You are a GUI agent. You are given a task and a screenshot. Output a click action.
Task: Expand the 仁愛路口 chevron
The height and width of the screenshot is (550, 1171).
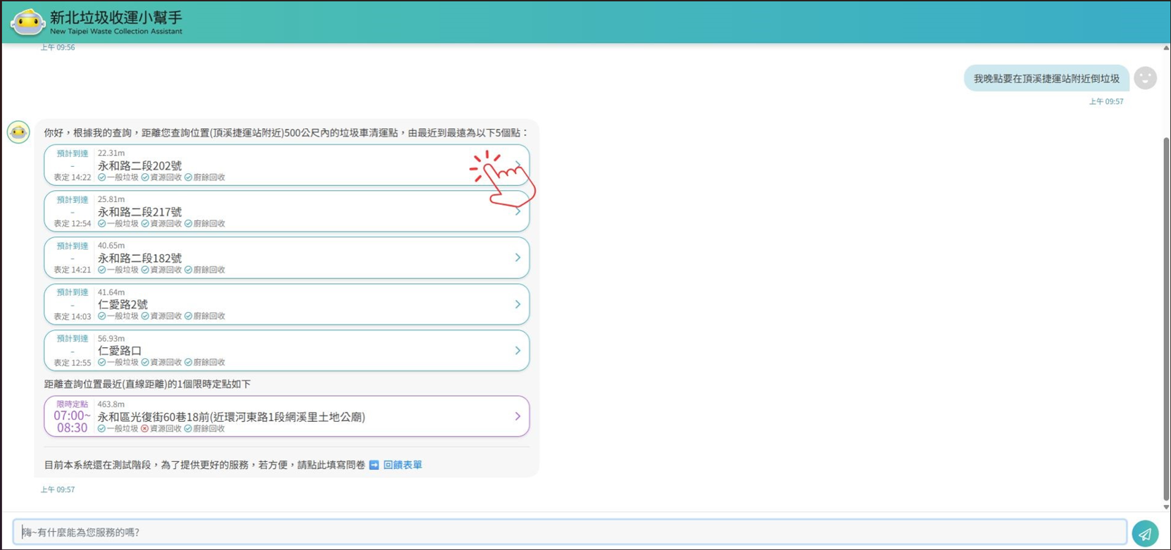pos(518,351)
